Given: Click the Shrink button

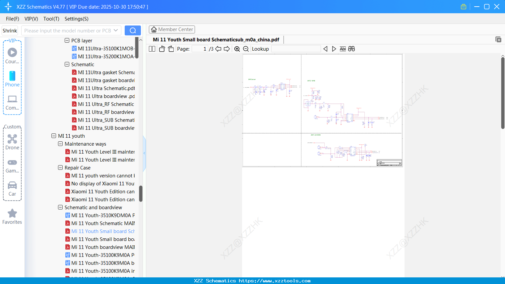Looking at the screenshot, I should point(10,30).
